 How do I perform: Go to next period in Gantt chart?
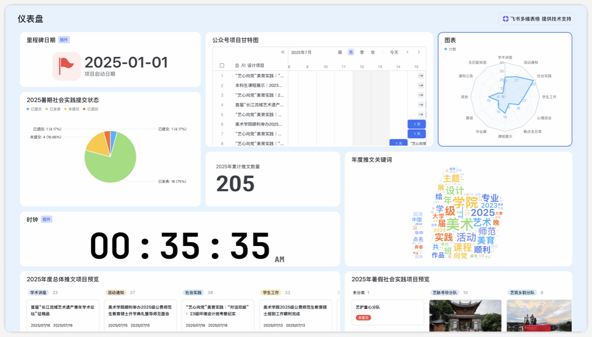(x=419, y=52)
